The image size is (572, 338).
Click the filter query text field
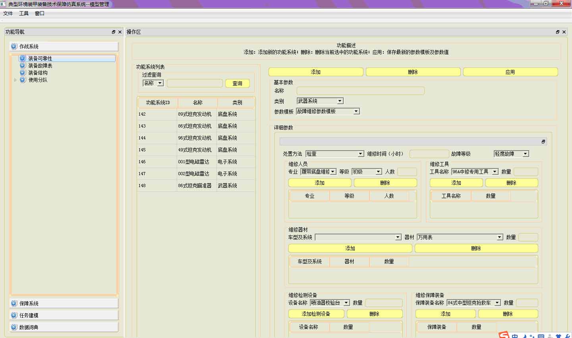pyautogui.click(x=195, y=83)
